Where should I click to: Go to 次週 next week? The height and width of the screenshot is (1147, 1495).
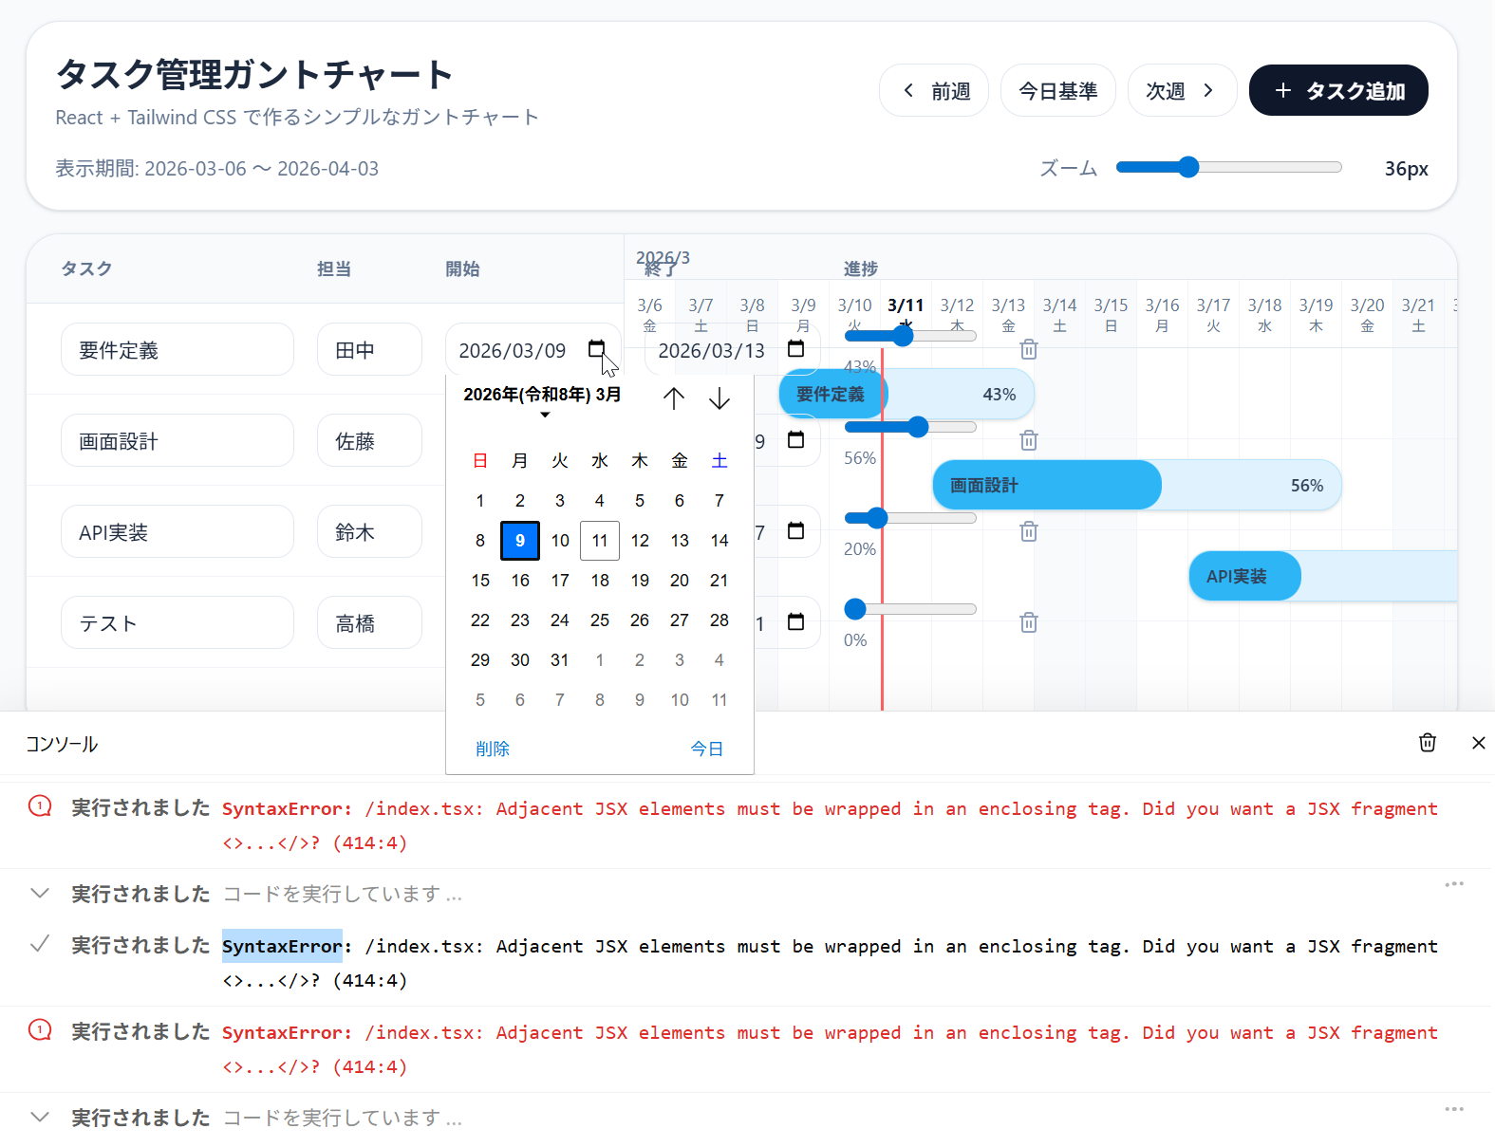click(1182, 90)
